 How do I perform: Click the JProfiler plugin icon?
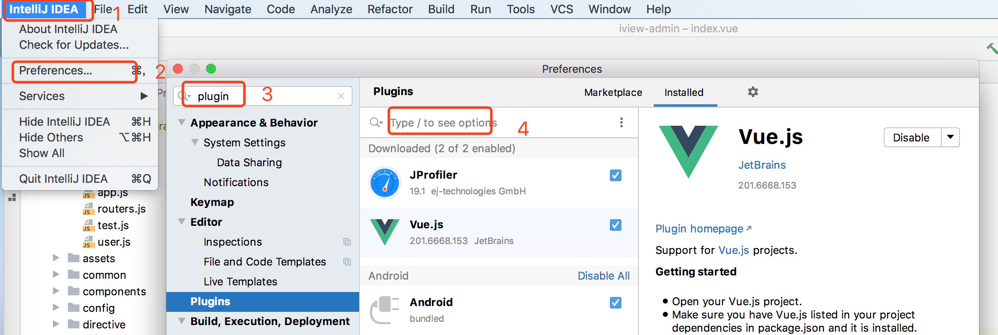385,183
